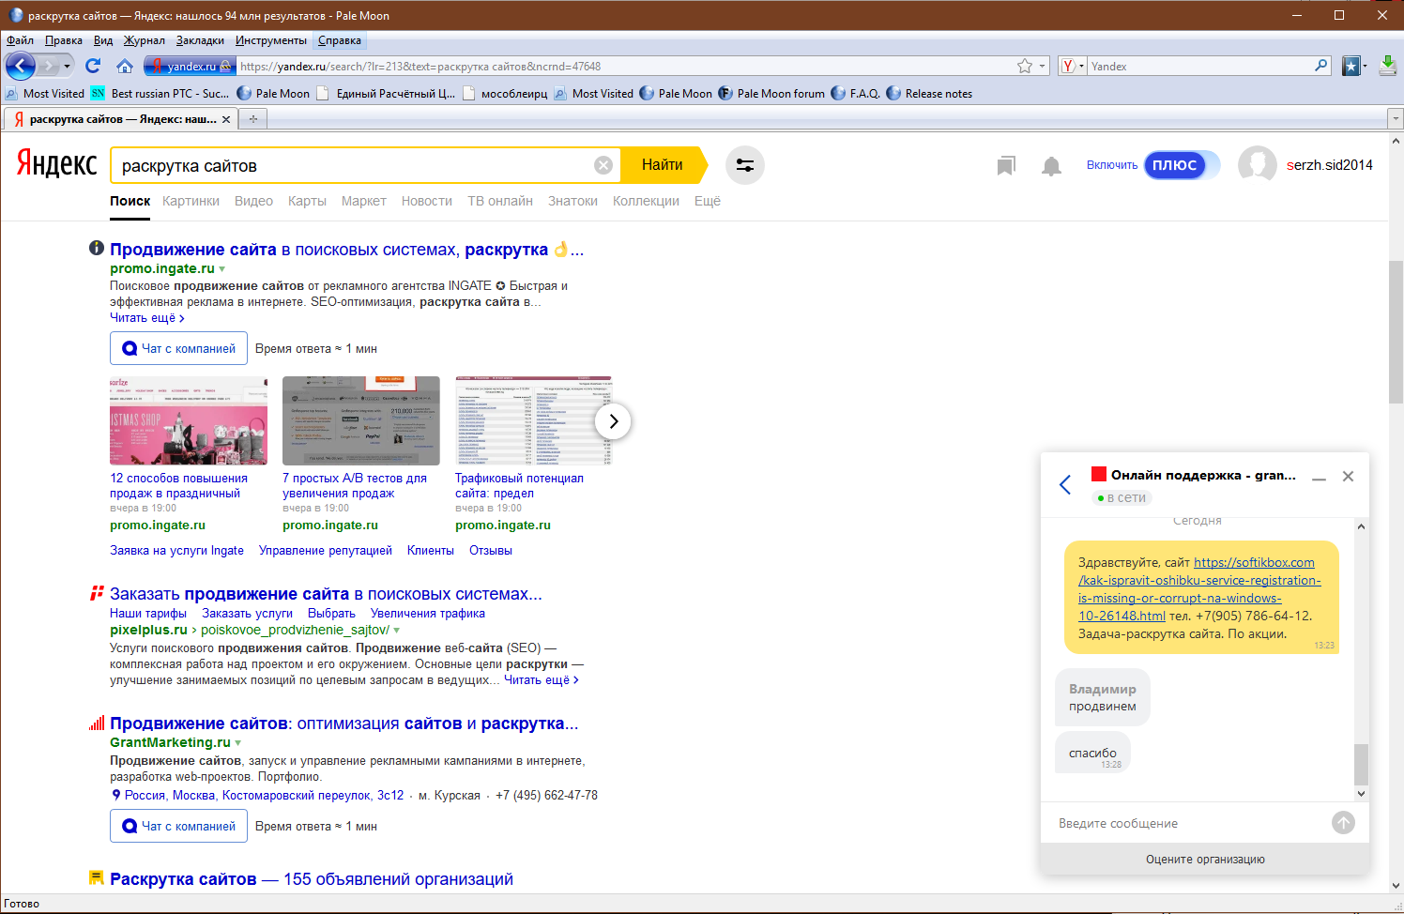This screenshot has width=1404, height=914.
Task: Expand the address bar URL history dropdown
Action: pyautogui.click(x=1042, y=66)
